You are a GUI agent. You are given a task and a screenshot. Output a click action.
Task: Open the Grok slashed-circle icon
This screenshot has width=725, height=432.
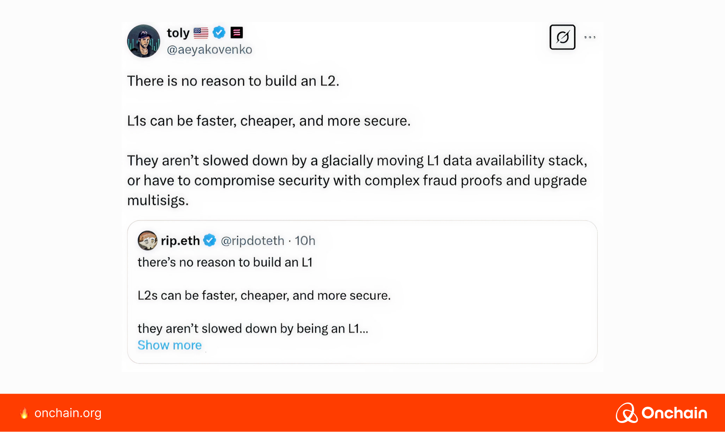pyautogui.click(x=562, y=37)
